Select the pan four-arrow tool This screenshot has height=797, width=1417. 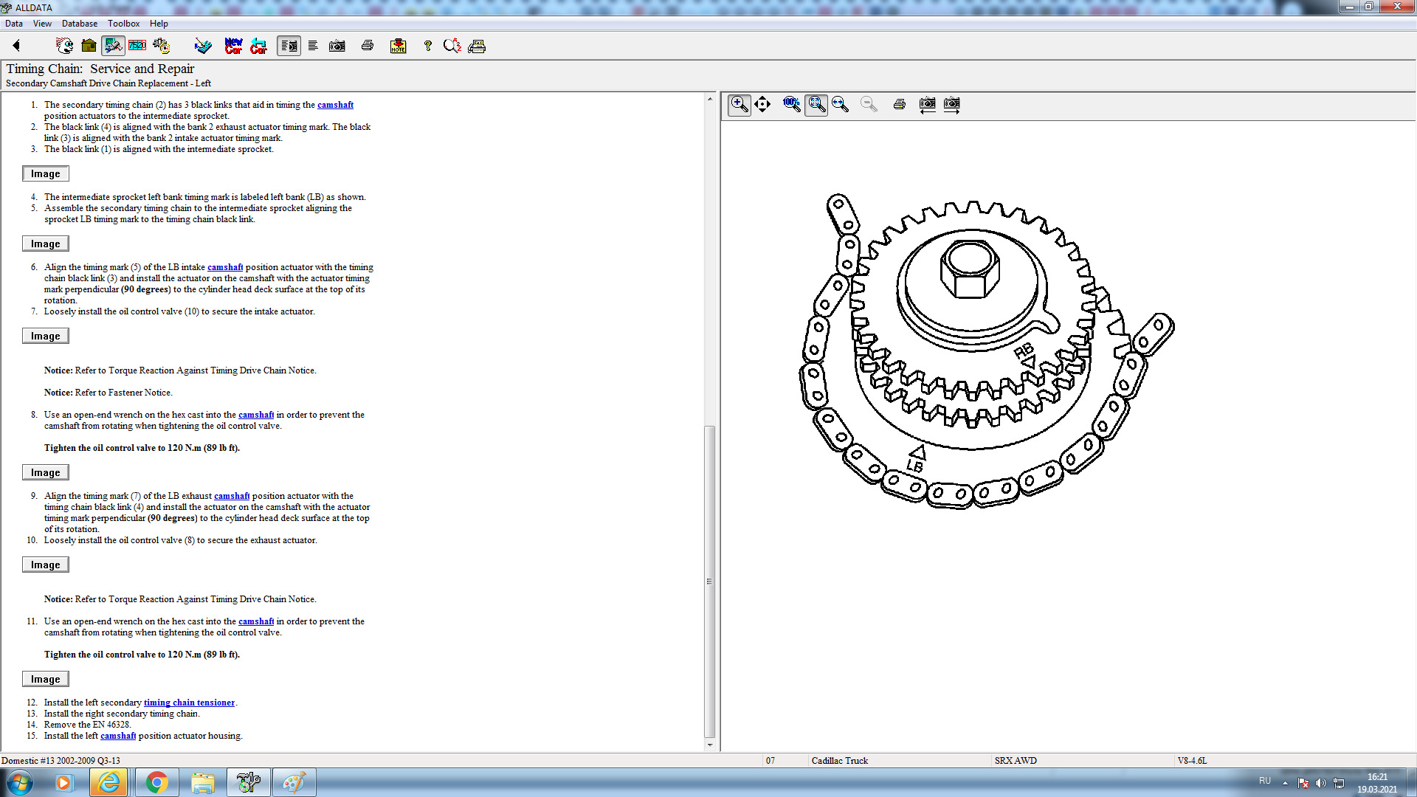coord(762,104)
